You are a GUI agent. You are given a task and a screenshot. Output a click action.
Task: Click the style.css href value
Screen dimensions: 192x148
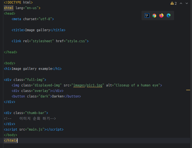point(76,41)
